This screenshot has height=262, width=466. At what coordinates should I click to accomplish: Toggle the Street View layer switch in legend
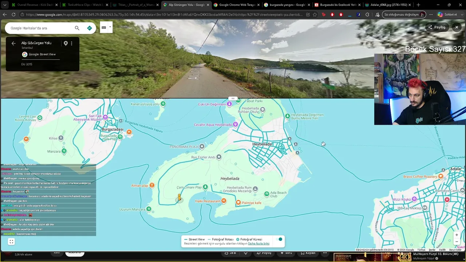pos(280,239)
